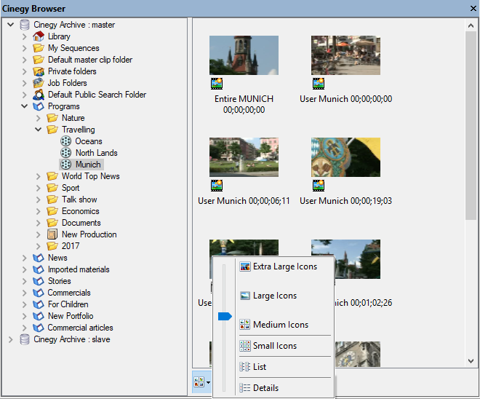Click the 'User Munich 00;00;00;00' clip label
This screenshot has height=399, width=480.
[x=346, y=99]
